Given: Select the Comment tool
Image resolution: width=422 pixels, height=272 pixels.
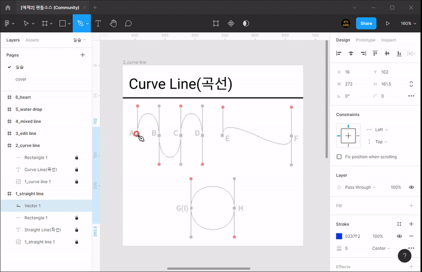Looking at the screenshot, I should coord(128,23).
